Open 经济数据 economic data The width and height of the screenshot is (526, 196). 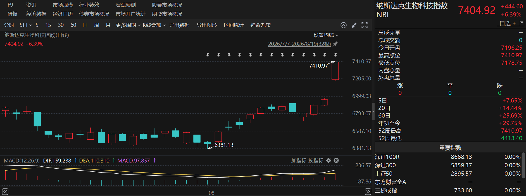pos(36,14)
